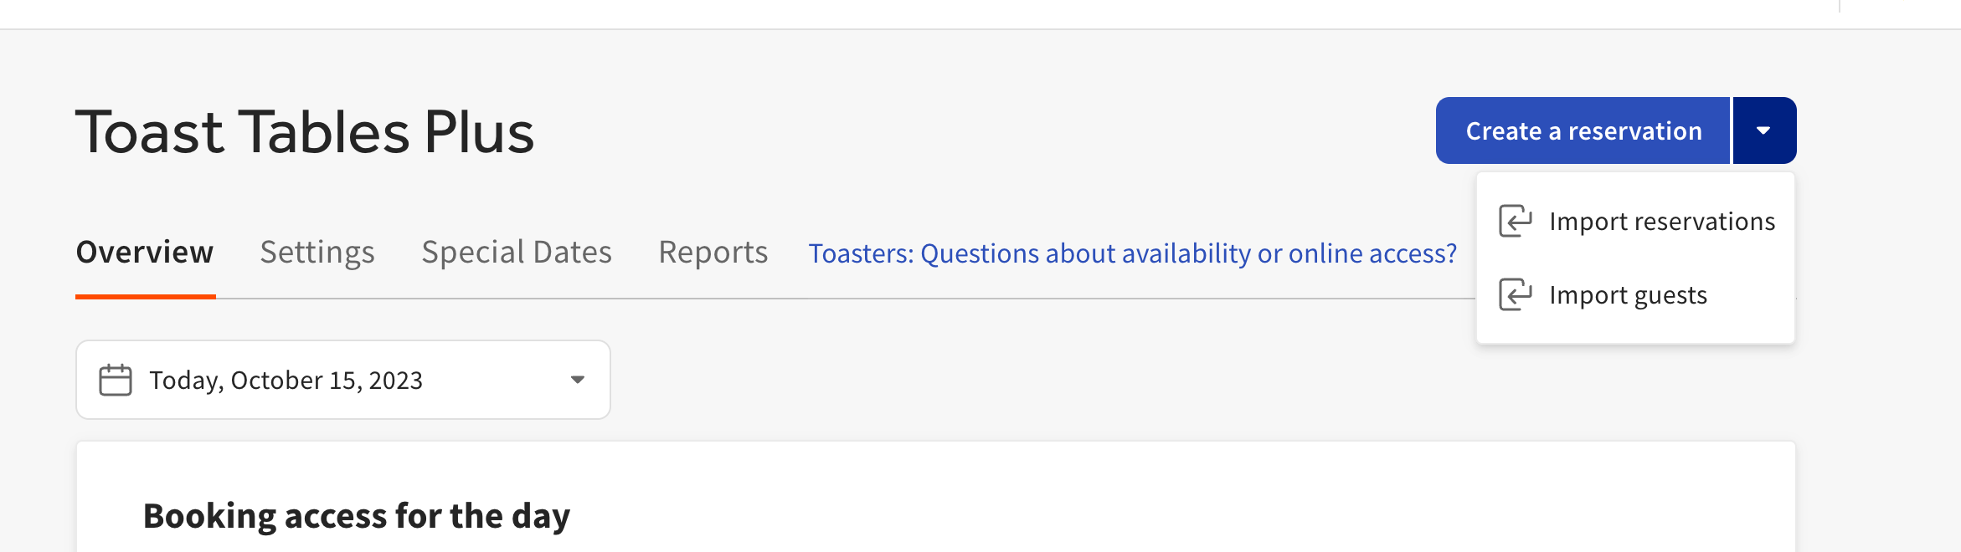Screen dimensions: 1961x552
Task: Click the orange underline beneath Overview
Action: (x=145, y=296)
